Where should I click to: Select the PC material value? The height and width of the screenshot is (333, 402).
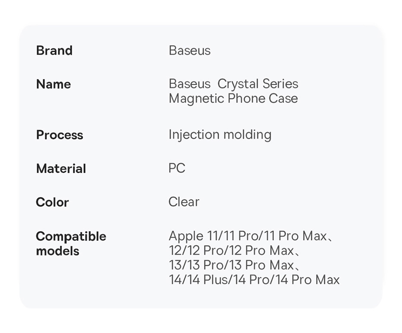pos(177,168)
